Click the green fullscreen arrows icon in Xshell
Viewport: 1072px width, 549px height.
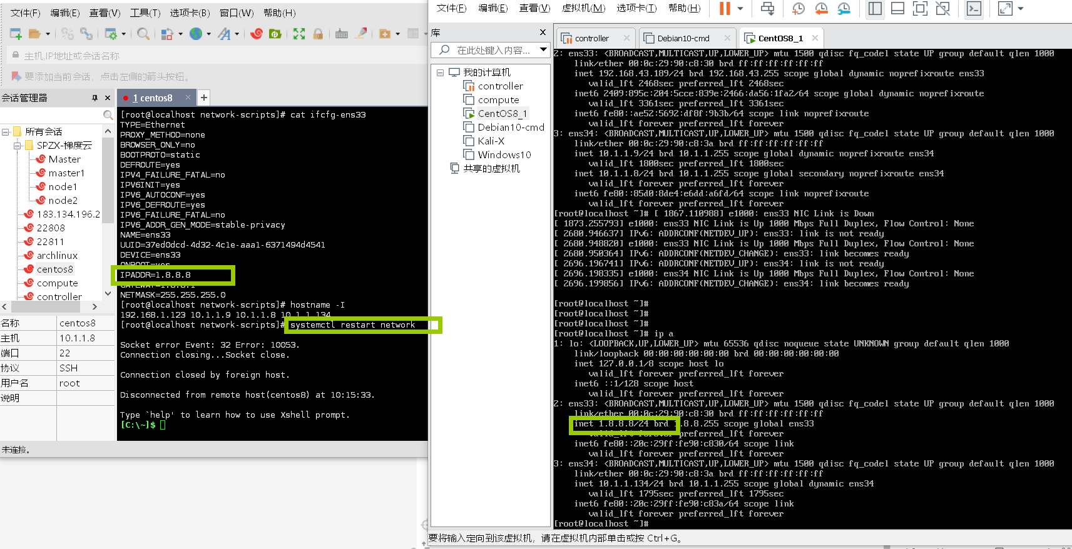pyautogui.click(x=299, y=34)
